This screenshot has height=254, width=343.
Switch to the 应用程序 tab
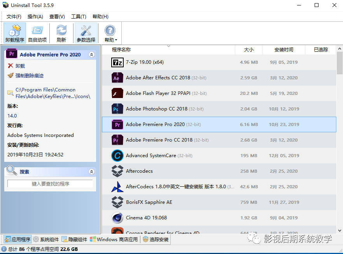(18, 239)
